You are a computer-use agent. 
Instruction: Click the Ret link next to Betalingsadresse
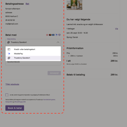pyautogui.click(x=28, y=4)
